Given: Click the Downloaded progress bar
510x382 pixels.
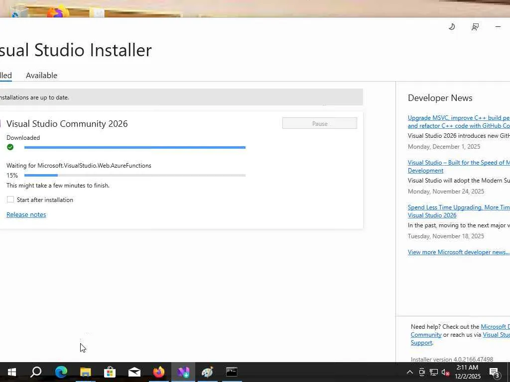Looking at the screenshot, I should coord(134,147).
